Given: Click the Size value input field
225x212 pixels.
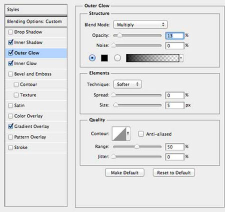Looking at the screenshot, I should point(174,105).
